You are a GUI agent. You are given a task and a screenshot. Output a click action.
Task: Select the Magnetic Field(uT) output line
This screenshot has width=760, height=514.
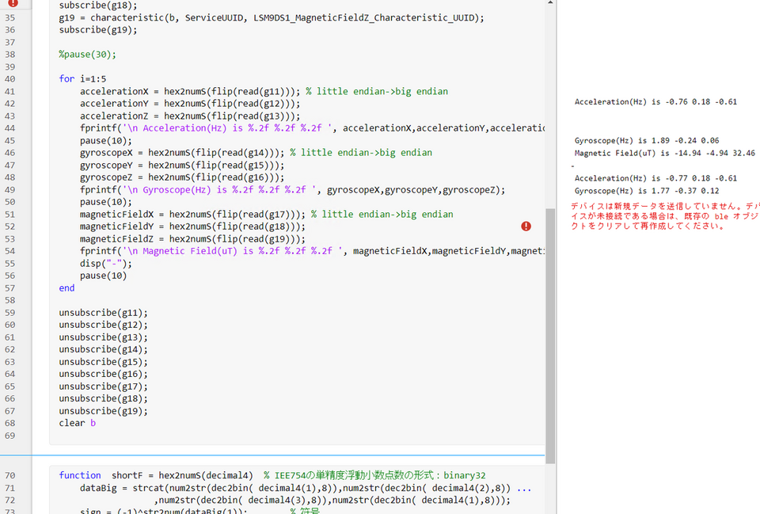pyautogui.click(x=664, y=154)
